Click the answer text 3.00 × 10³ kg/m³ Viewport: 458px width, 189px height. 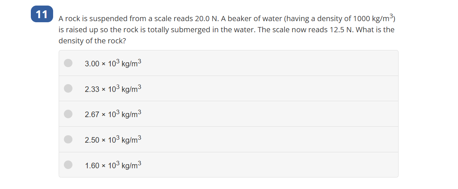pos(113,63)
